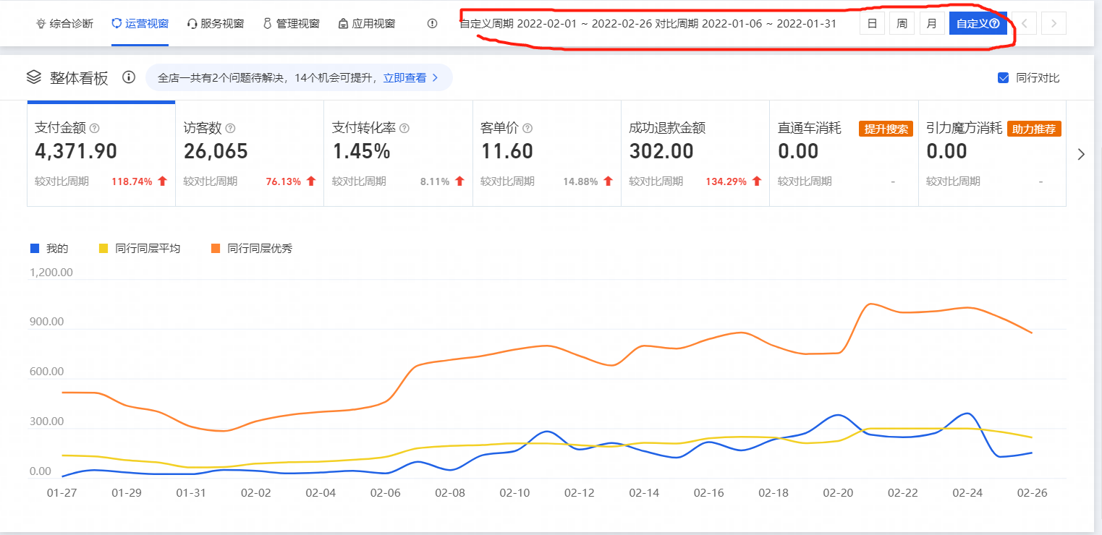This screenshot has height=535, width=1102.
Task: Click the info icon beside 整体看板
Action: pos(129,77)
